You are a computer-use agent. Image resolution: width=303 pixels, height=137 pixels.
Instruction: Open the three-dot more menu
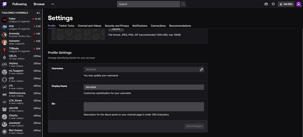click(53, 4)
